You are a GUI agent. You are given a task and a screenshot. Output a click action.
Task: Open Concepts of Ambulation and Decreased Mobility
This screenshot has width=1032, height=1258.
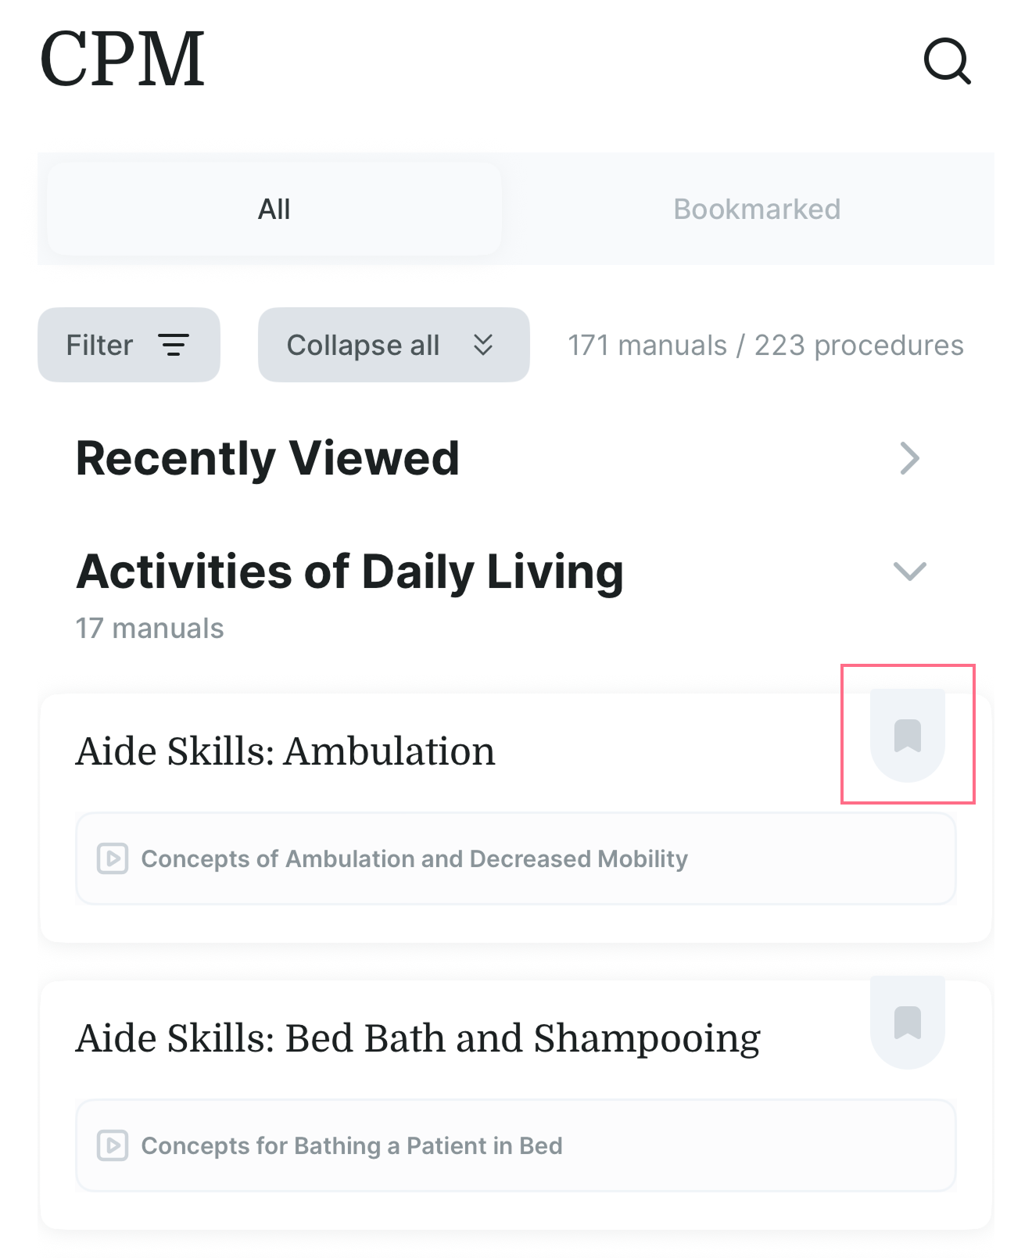click(x=414, y=858)
